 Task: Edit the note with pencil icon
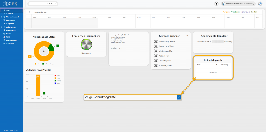[x=122, y=35]
